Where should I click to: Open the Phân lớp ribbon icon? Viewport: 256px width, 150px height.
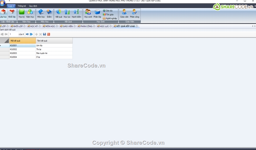pyautogui.click(x=97, y=13)
